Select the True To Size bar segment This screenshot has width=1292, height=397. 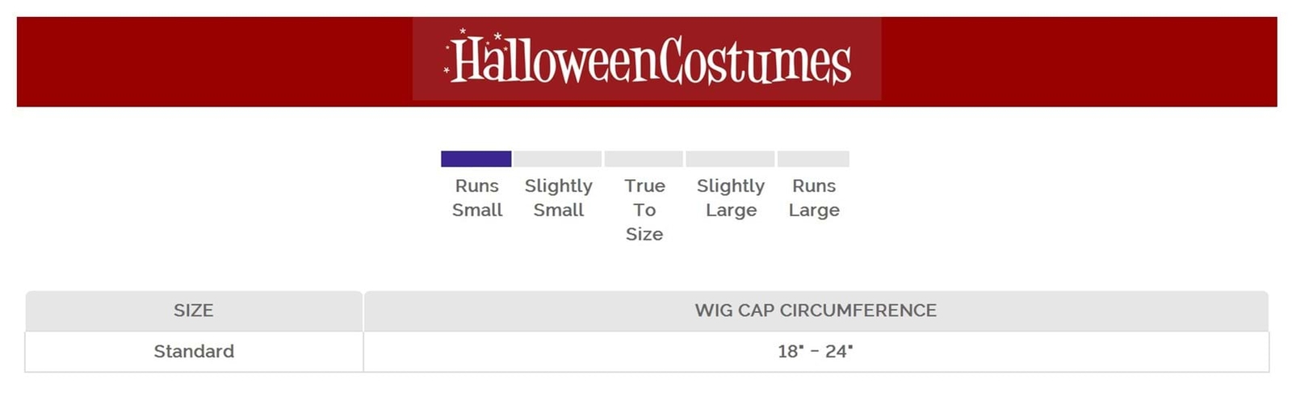point(644,159)
